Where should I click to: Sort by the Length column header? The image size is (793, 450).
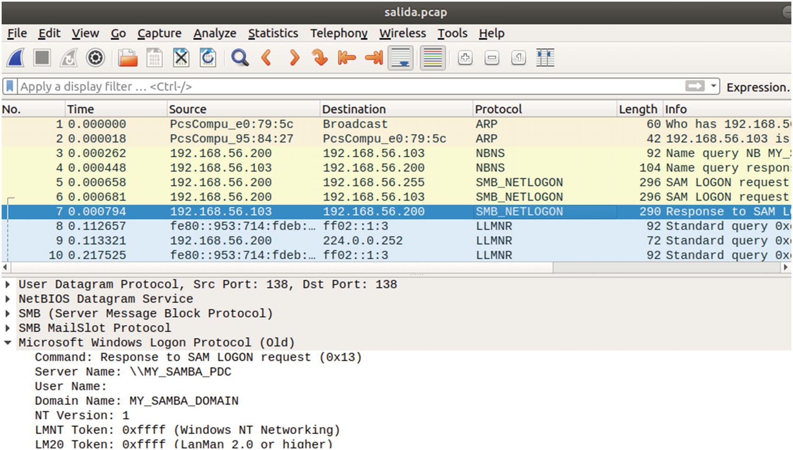pos(639,109)
